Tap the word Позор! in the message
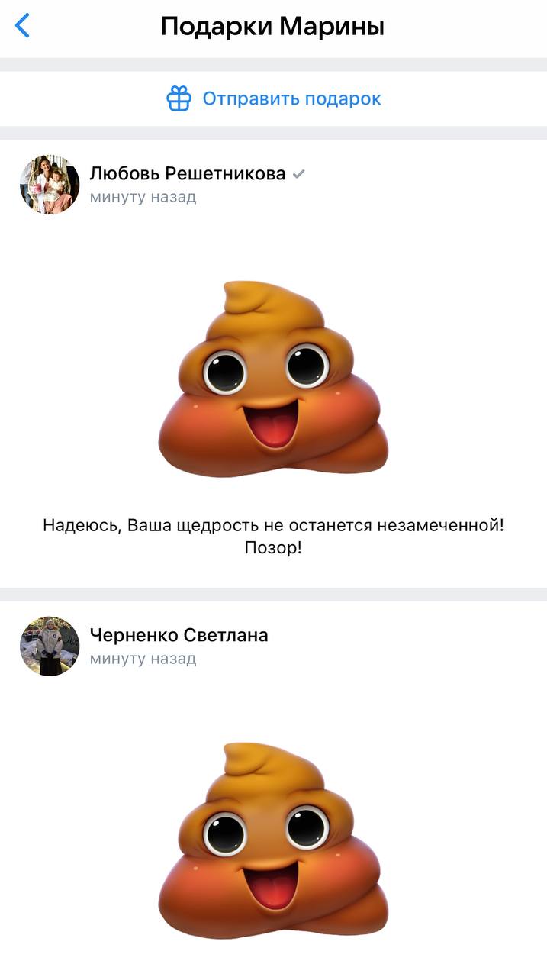Image resolution: width=547 pixels, height=977 pixels. click(273, 548)
